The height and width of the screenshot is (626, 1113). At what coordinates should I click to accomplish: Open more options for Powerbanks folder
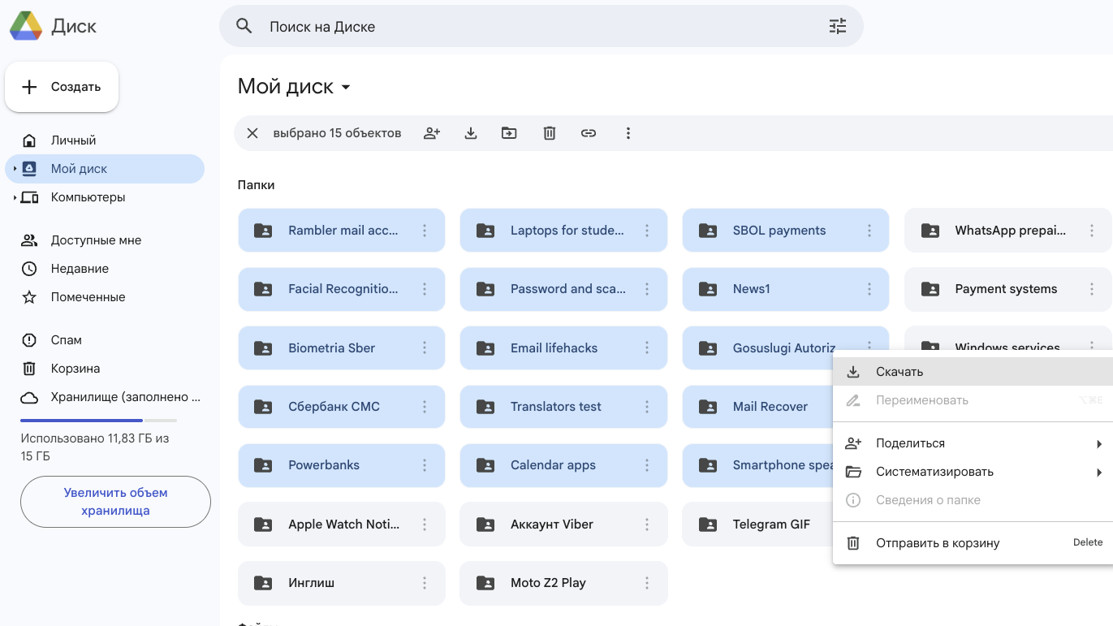click(425, 465)
